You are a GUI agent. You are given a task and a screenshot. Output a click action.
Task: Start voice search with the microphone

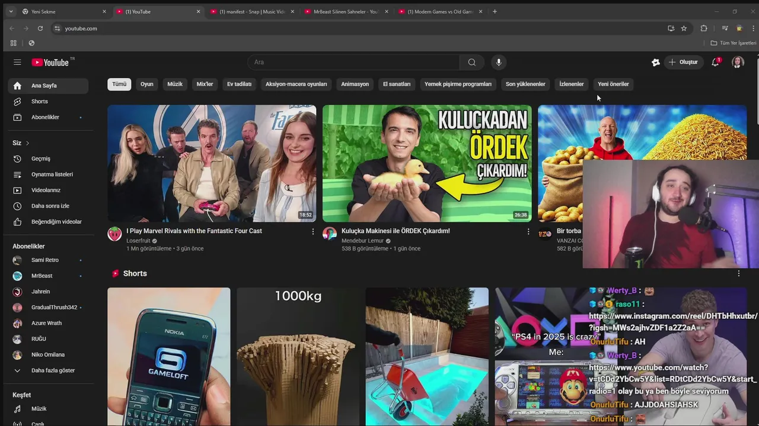pos(499,62)
